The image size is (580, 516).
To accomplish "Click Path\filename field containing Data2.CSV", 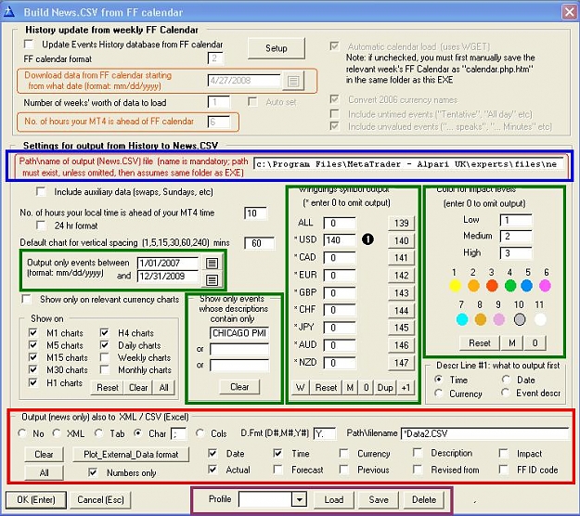I will 484,433.
